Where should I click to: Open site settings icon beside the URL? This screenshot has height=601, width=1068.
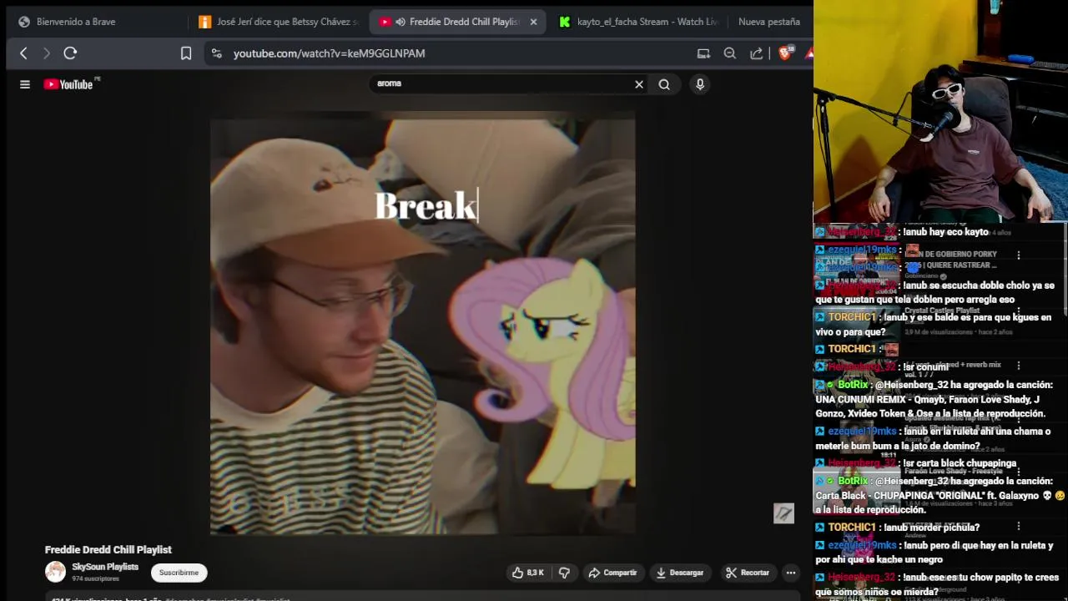coord(216,53)
